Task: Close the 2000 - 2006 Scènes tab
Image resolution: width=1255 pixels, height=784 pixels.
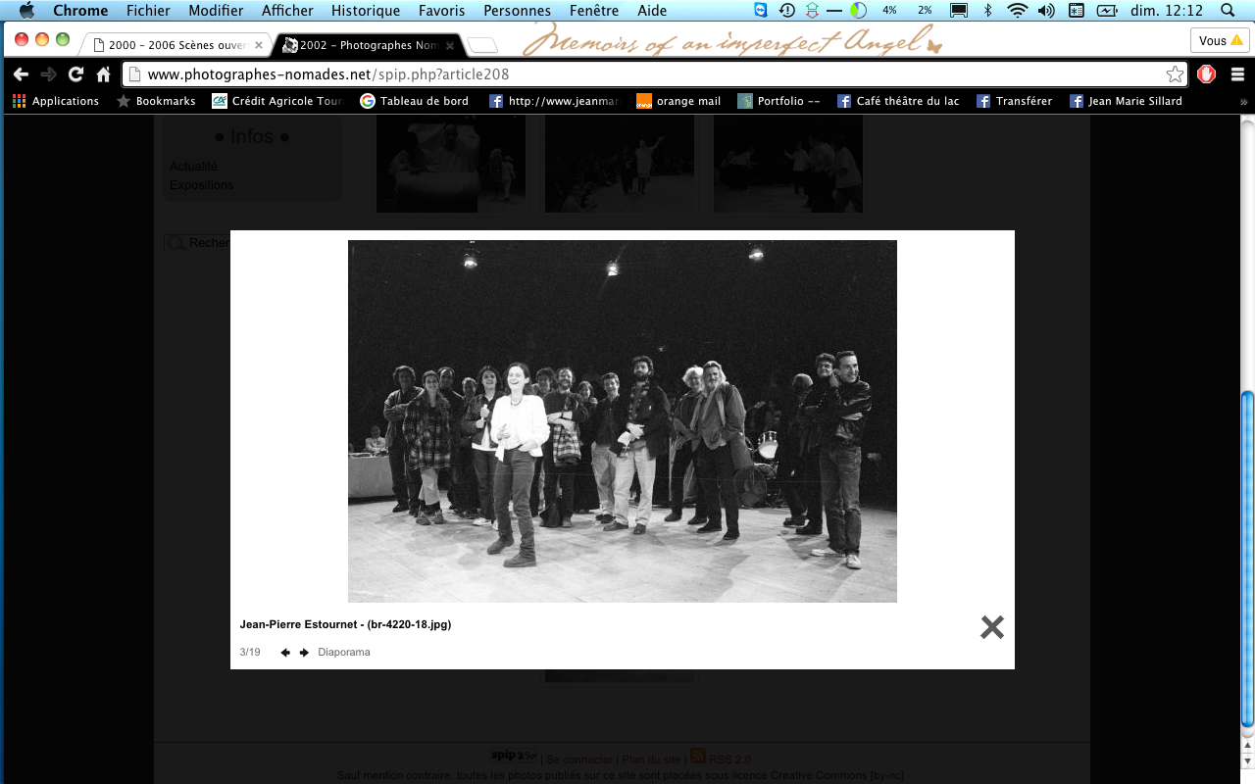Action: pos(259,45)
